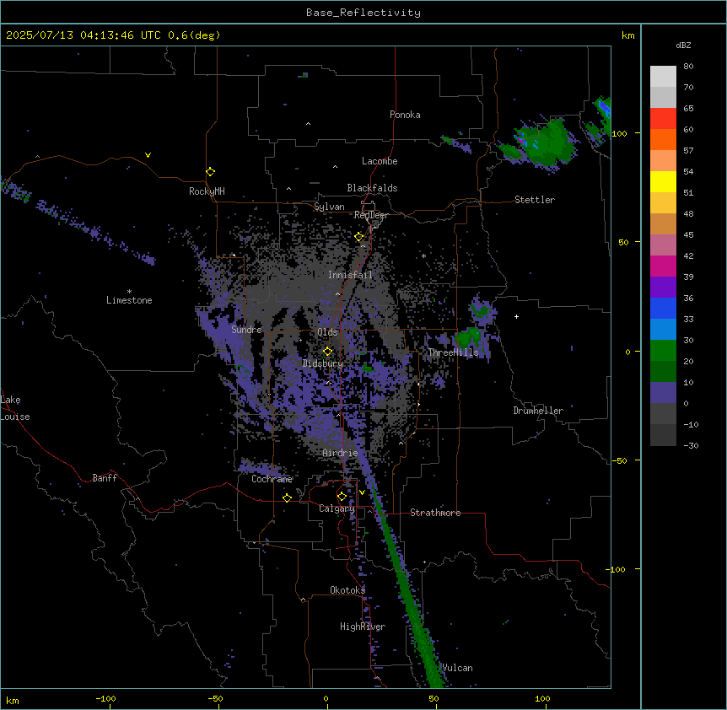The image size is (727, 710).
Task: Select the Sylvan label on the map
Action: point(329,207)
